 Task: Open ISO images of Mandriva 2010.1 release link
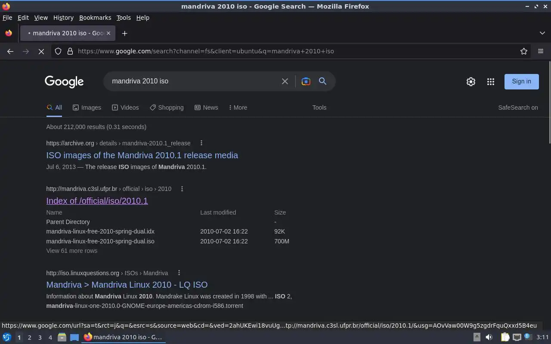pos(142,155)
